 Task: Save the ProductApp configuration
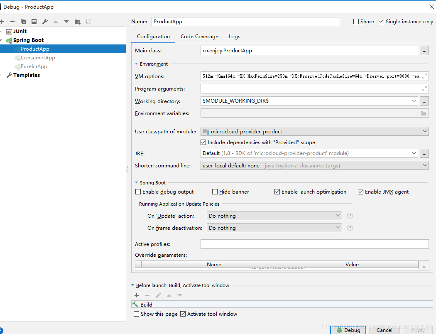(x=34, y=21)
